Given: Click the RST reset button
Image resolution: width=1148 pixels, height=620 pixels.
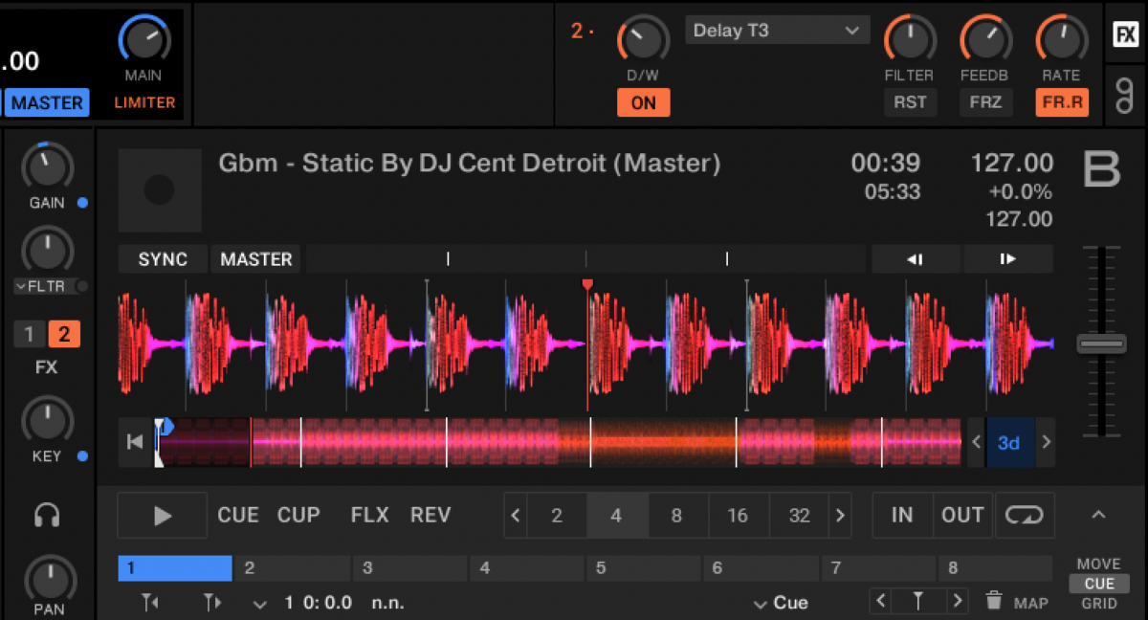Looking at the screenshot, I should tap(910, 102).
